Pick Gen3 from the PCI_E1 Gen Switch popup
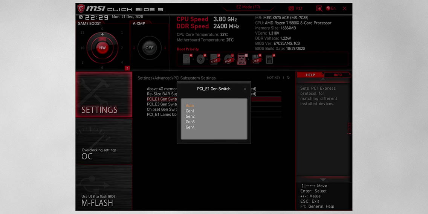This screenshot has width=428, height=214. click(x=190, y=122)
